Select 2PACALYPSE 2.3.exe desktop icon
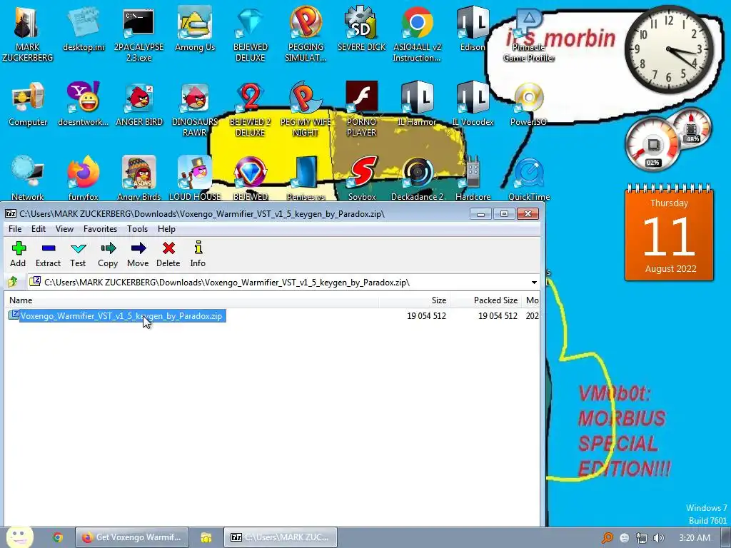Viewport: 731px width, 548px height. coord(139,34)
